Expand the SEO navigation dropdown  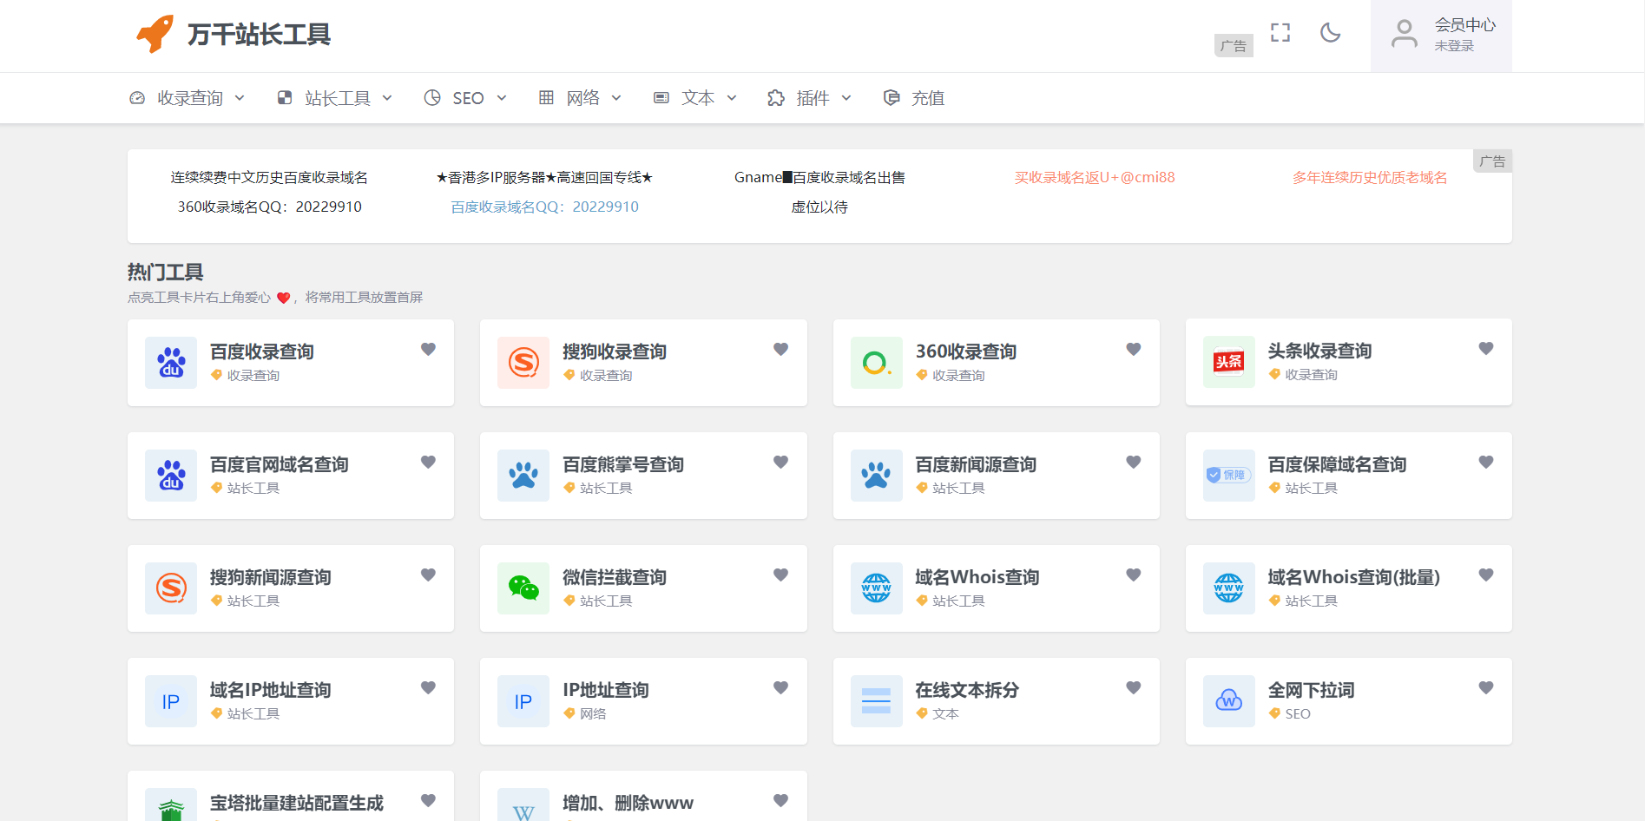point(465,98)
